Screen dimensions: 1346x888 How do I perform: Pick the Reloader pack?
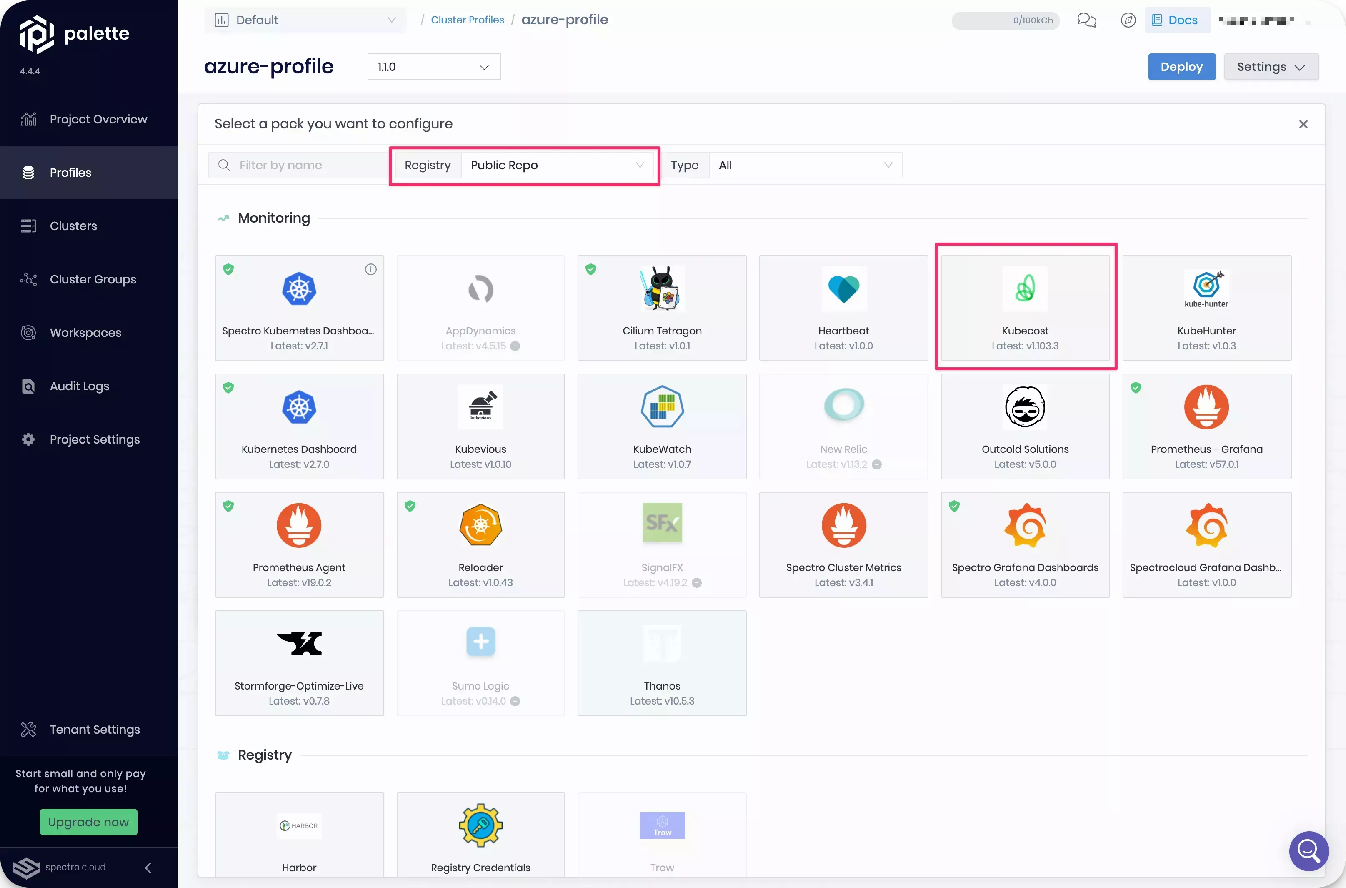[480, 544]
